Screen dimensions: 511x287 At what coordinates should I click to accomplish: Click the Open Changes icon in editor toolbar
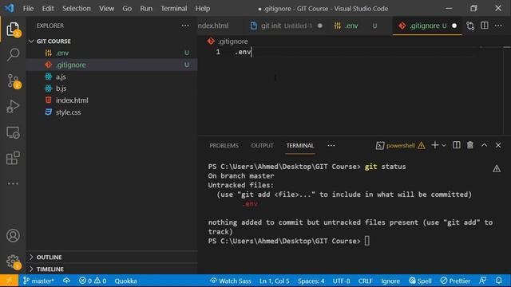pyautogui.click(x=470, y=26)
